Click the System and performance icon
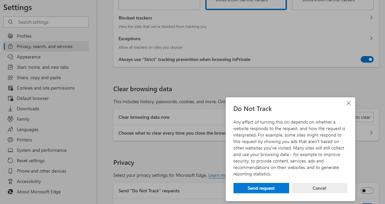 (10, 150)
